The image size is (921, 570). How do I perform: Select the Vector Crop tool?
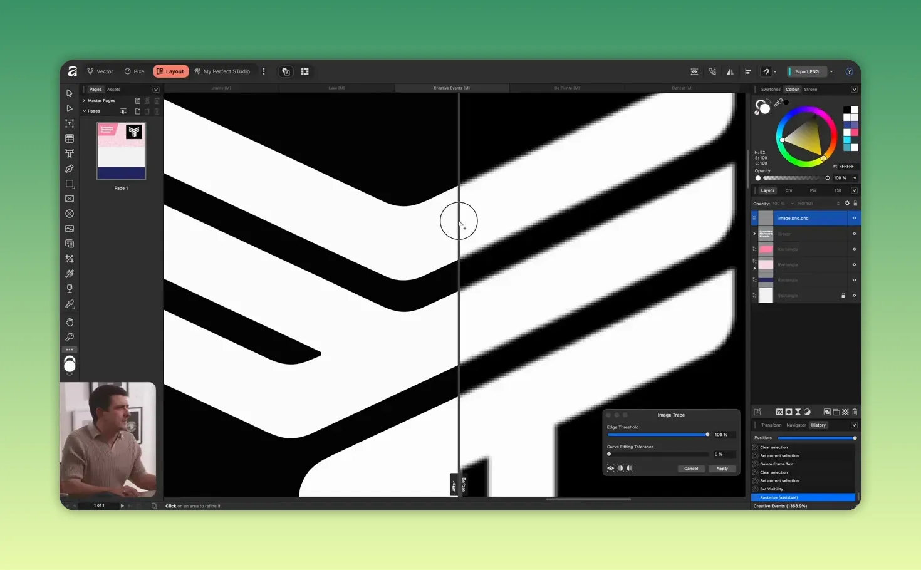coord(70,259)
